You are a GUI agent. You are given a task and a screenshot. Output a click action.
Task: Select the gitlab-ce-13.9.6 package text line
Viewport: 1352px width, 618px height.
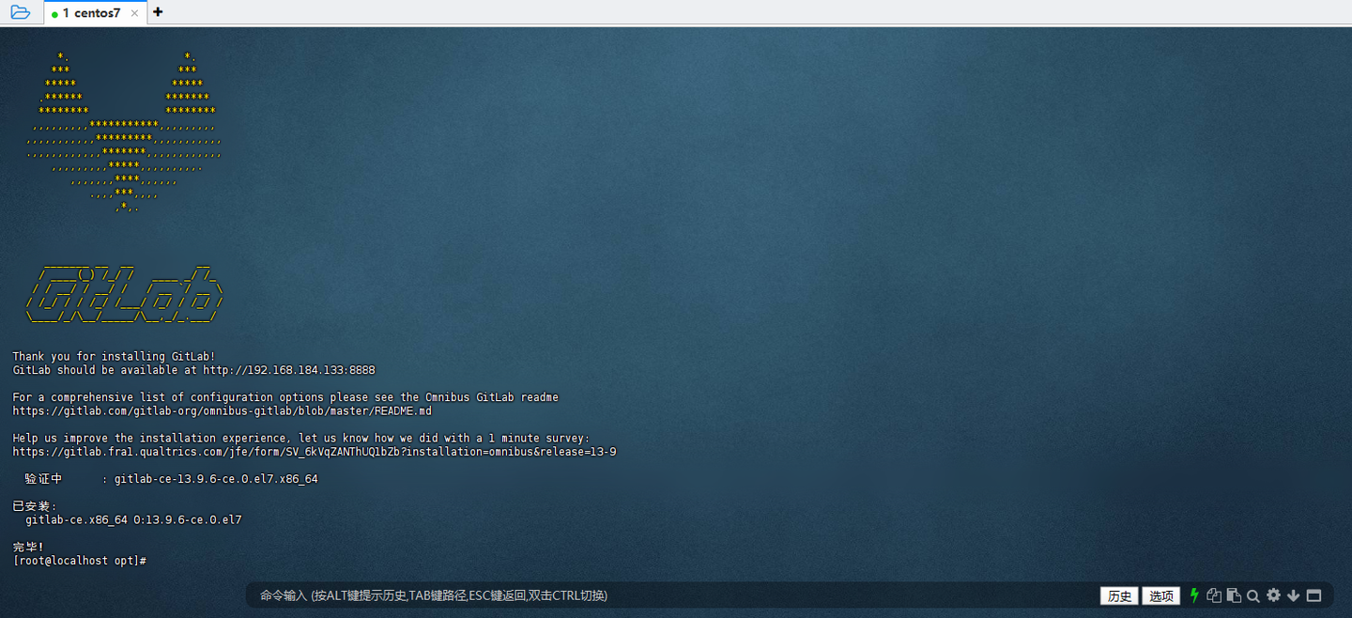click(x=216, y=478)
